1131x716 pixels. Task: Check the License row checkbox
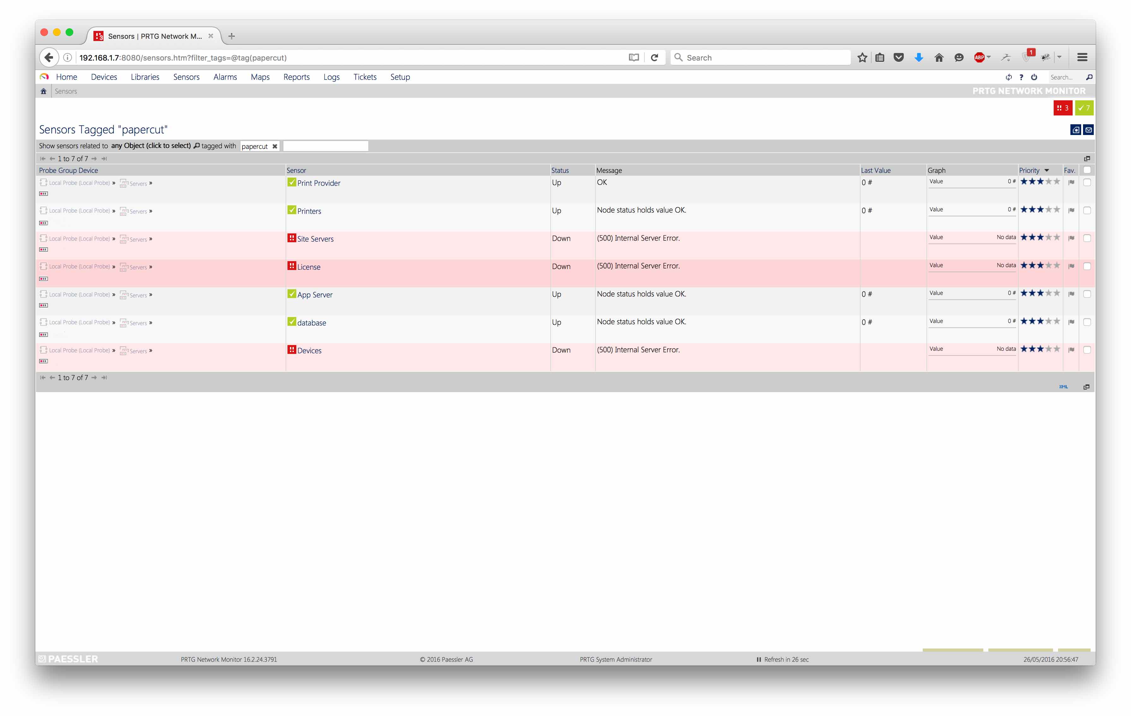point(1087,266)
